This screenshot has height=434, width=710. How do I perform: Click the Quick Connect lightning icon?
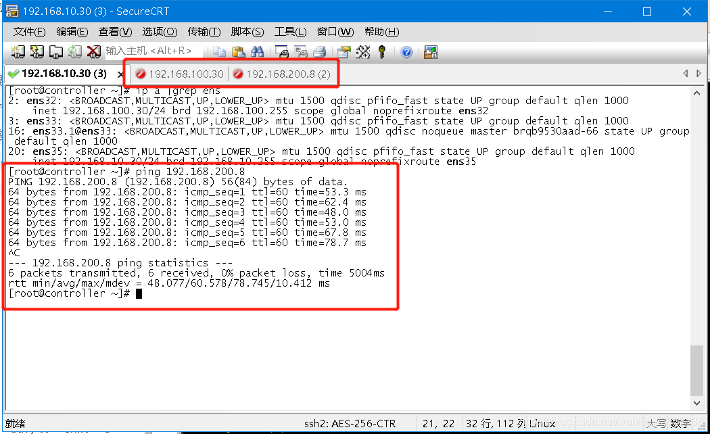[37, 52]
